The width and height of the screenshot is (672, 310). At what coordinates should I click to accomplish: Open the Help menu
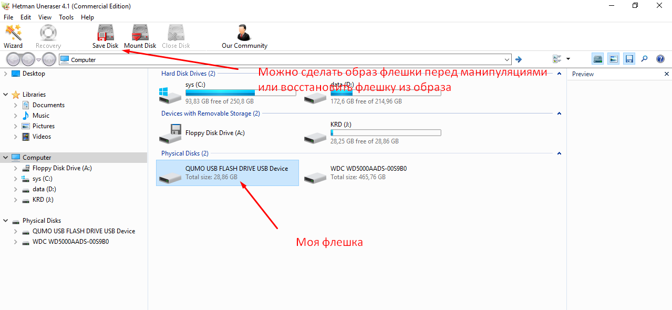[x=87, y=17]
